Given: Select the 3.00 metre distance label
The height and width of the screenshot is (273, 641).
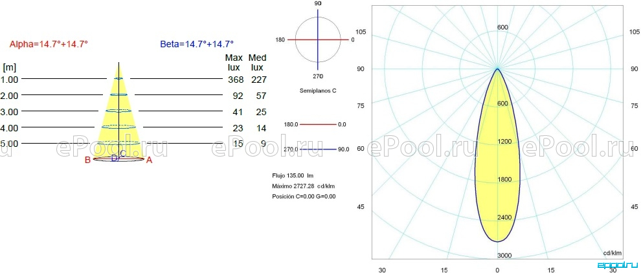Looking at the screenshot, I should click(10, 112).
